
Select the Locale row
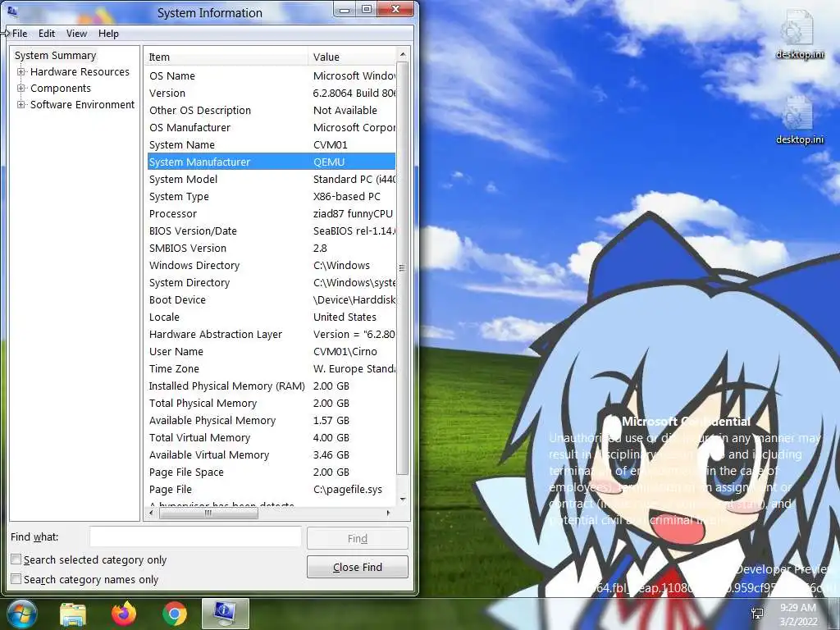(271, 317)
